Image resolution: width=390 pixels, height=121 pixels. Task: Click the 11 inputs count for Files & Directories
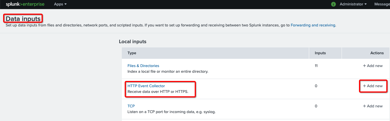tap(316, 66)
